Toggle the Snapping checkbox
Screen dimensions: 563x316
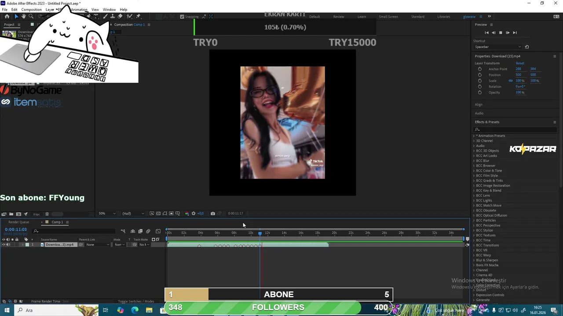[182, 17]
